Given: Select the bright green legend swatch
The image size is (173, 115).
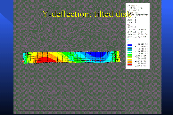Looking at the screenshot, I should pos(130,55).
